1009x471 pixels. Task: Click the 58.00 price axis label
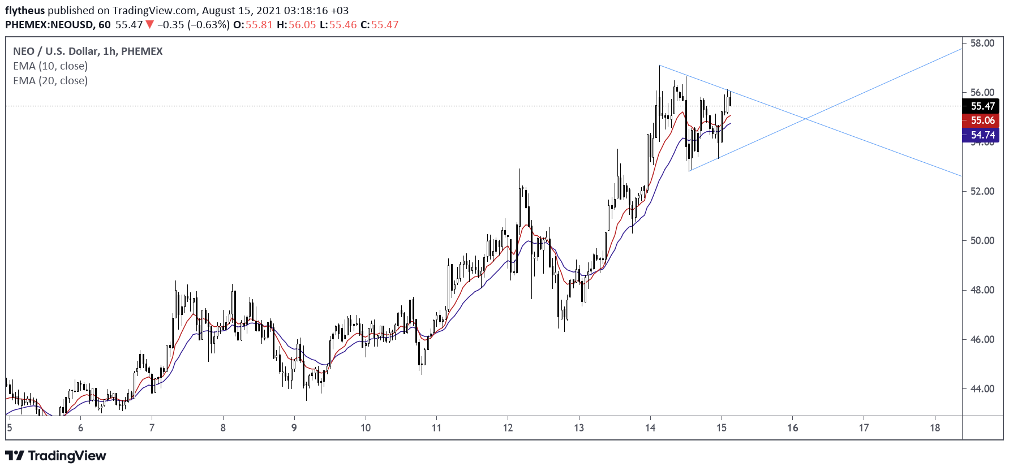[982, 43]
